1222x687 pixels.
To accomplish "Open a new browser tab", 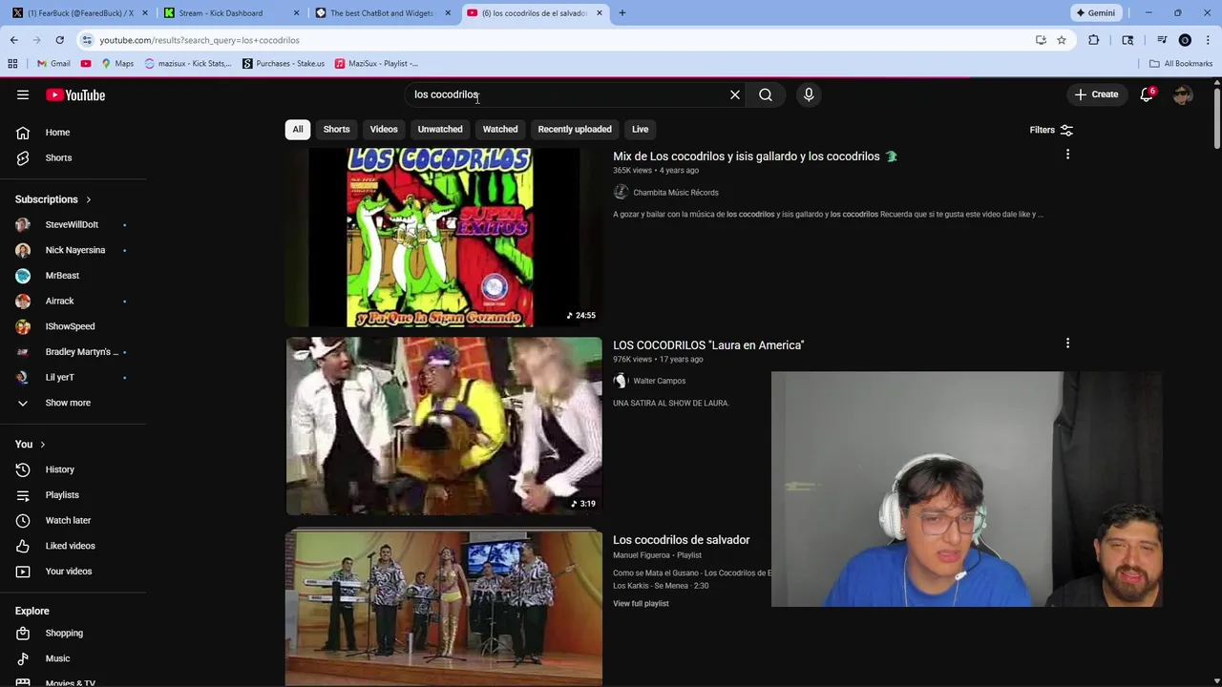I will tap(622, 13).
